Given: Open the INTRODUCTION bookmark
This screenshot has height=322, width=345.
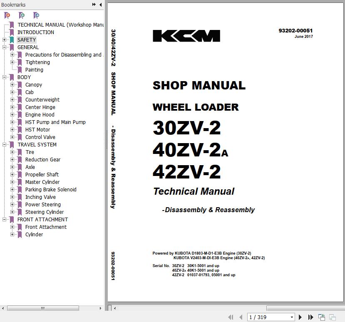Looking at the screenshot, I should click(36, 32).
